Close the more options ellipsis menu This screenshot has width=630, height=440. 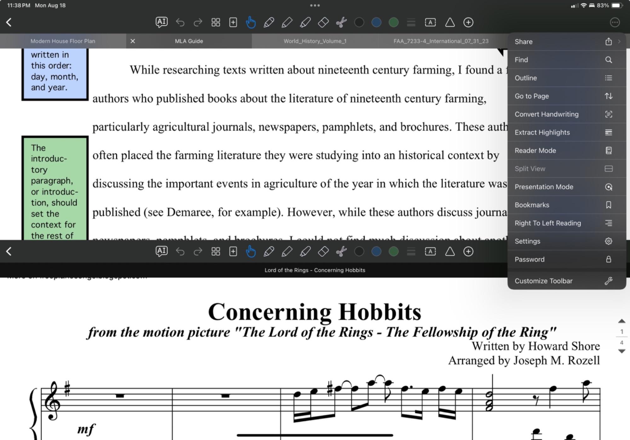615,22
